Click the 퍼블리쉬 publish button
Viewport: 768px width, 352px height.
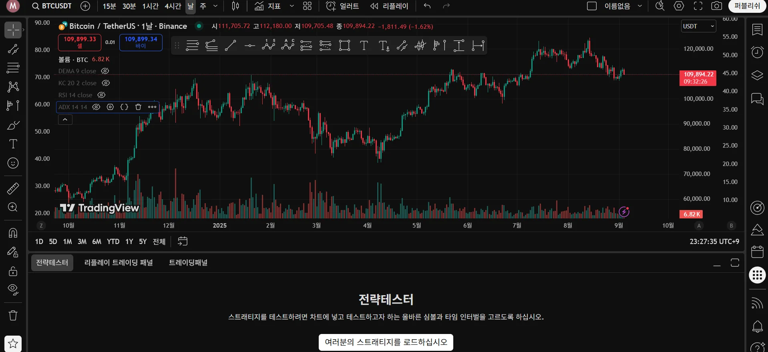(747, 6)
